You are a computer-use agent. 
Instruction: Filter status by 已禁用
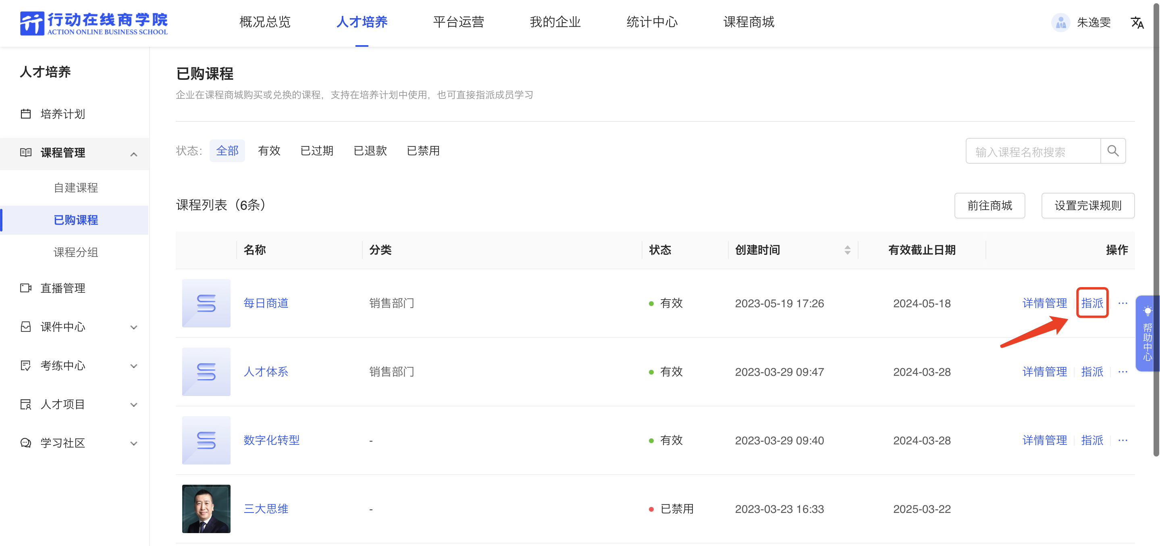tap(423, 151)
